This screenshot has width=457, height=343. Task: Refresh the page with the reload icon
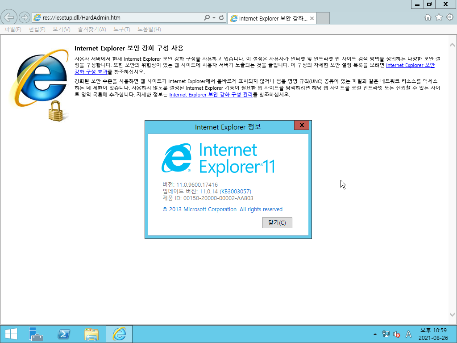click(x=221, y=17)
